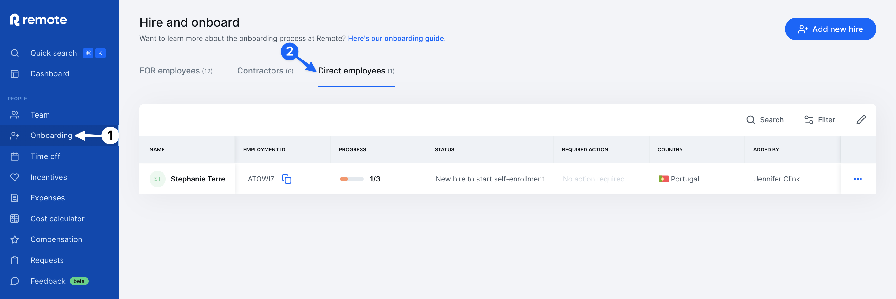The width and height of the screenshot is (896, 299).
Task: Click the Search magnifier above the table
Action: tap(751, 120)
